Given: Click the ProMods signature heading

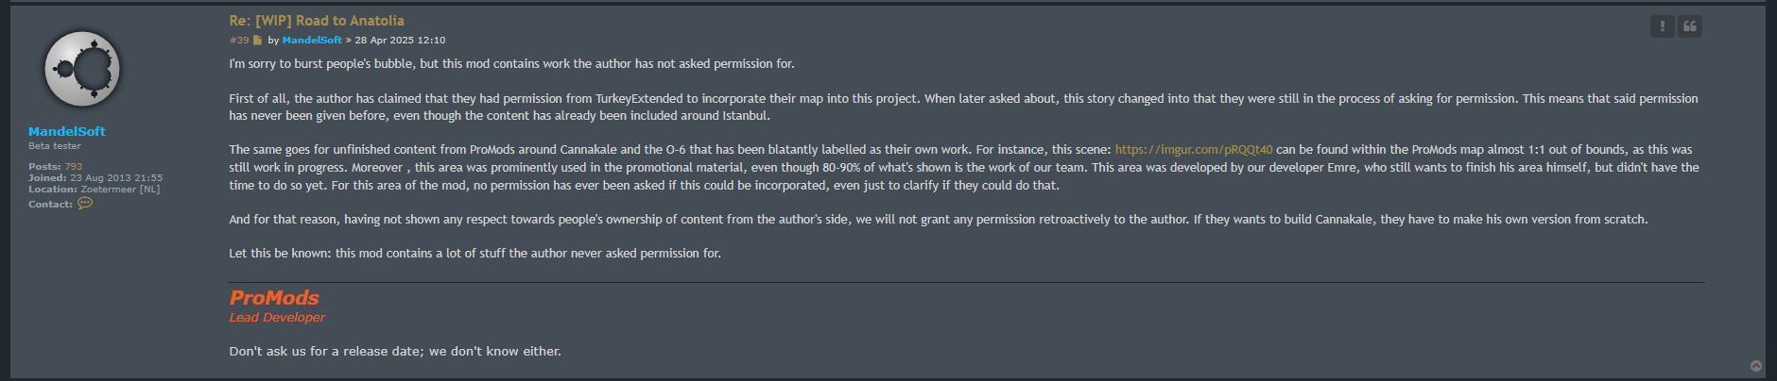Looking at the screenshot, I should tap(274, 298).
